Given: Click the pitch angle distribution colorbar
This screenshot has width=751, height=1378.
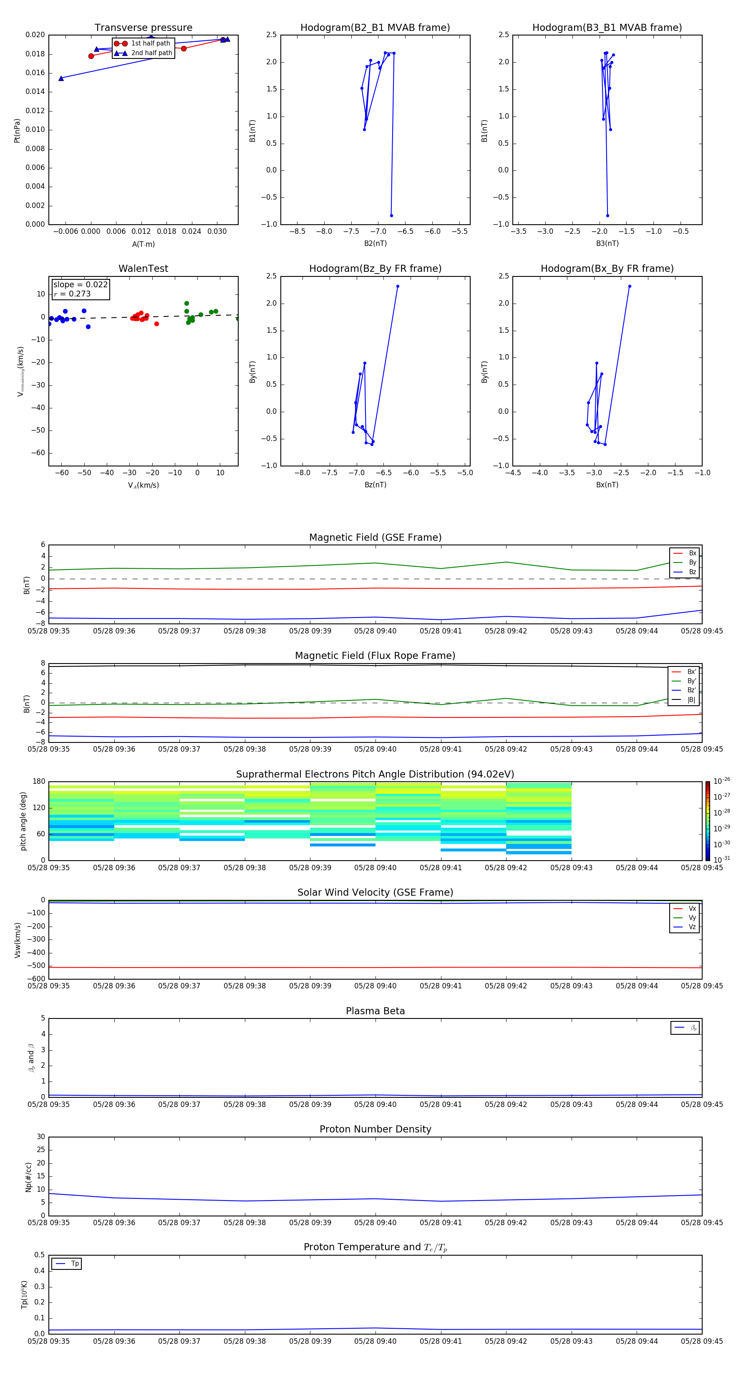Looking at the screenshot, I should (707, 821).
